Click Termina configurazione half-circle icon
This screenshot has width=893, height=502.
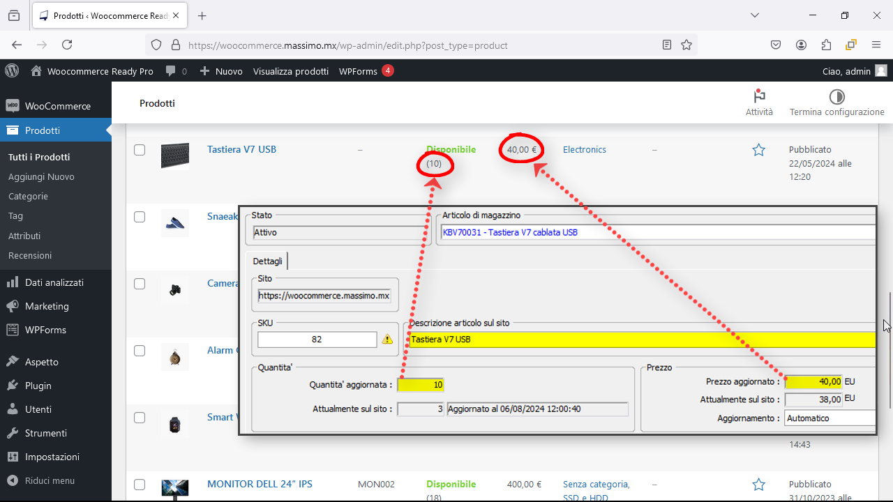coord(836,97)
